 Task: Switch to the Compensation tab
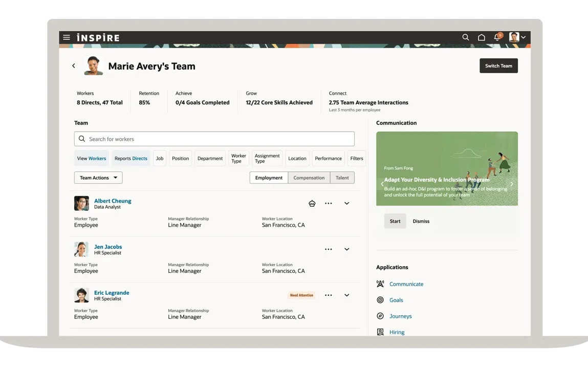[x=309, y=178]
